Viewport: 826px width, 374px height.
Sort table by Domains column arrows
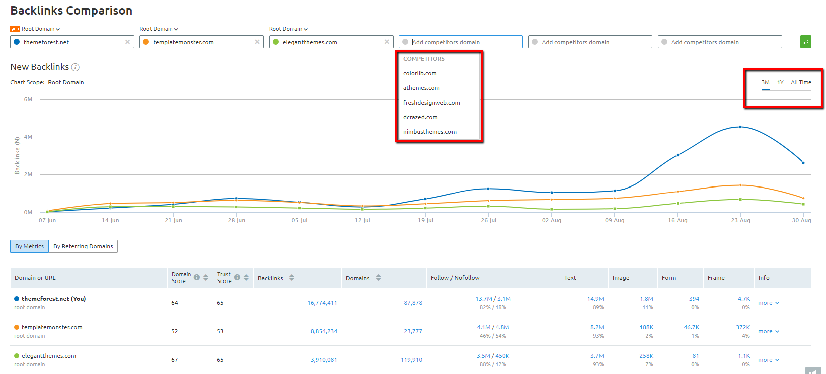[378, 278]
